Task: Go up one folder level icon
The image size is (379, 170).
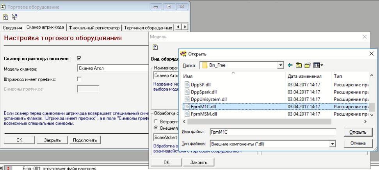Action: coord(299,65)
